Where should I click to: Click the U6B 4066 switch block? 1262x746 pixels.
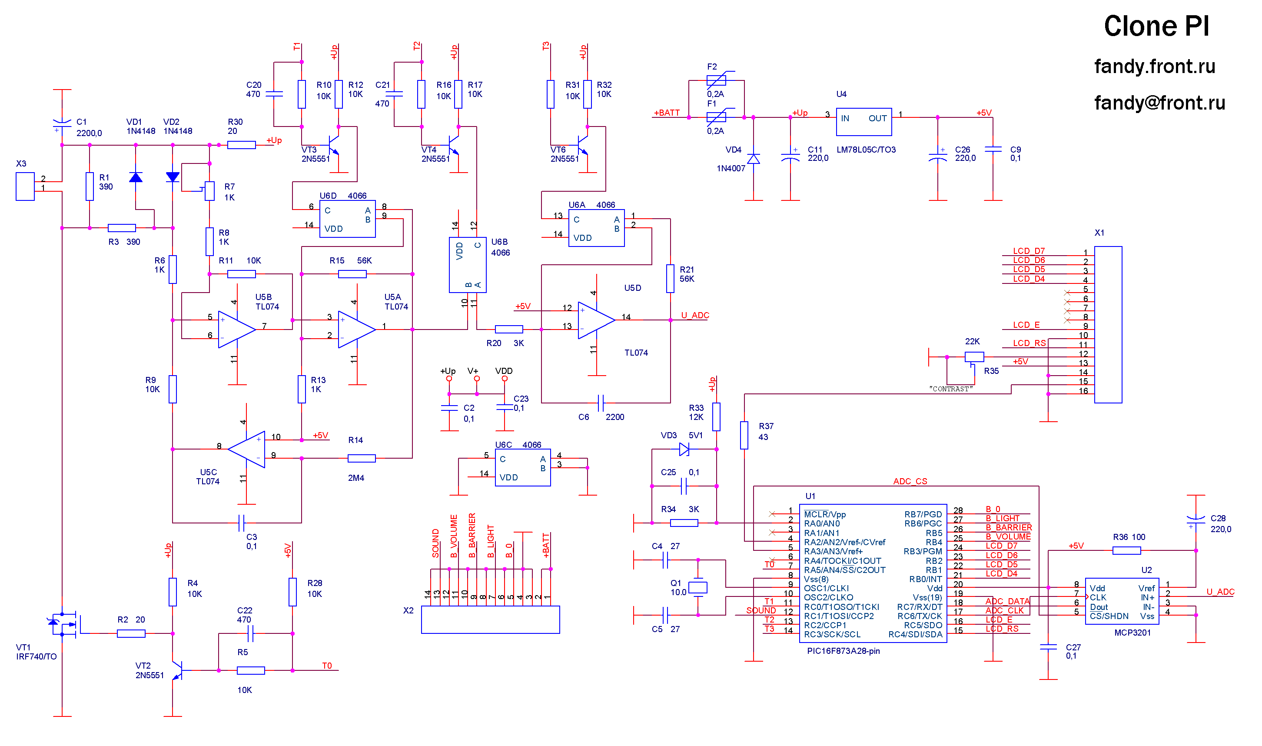click(467, 265)
